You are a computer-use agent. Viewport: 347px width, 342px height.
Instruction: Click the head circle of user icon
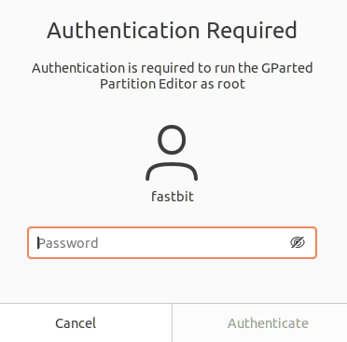172,140
